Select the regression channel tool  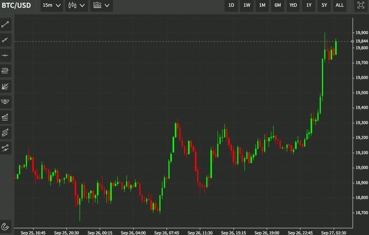[5, 148]
